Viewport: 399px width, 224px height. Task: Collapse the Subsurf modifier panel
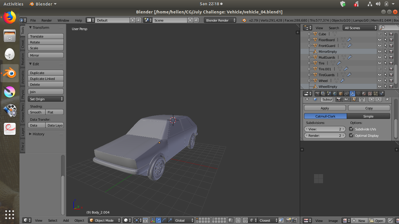tap(307, 99)
